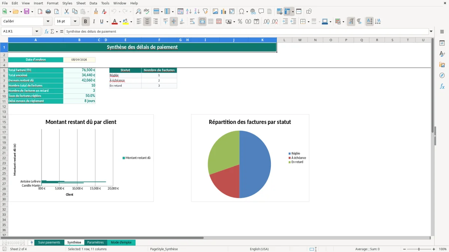Open the sidebar Properties icon
The width and height of the screenshot is (449, 252).
(442, 43)
